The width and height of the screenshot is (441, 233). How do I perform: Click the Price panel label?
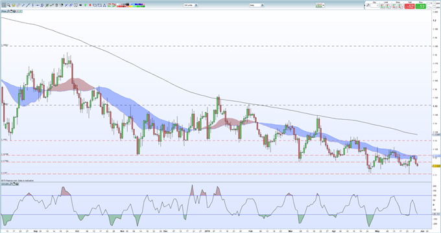[4, 11]
